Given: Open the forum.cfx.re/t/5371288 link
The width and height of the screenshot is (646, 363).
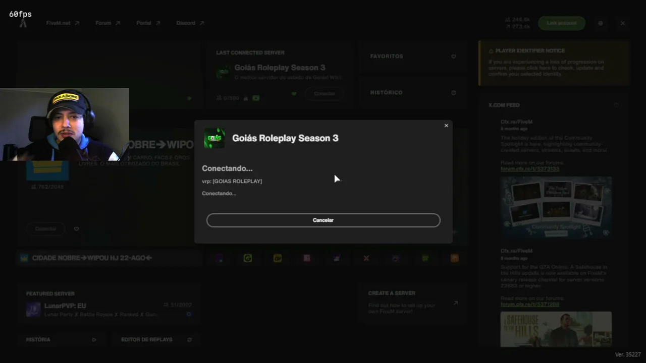Looking at the screenshot, I should coord(530,305).
